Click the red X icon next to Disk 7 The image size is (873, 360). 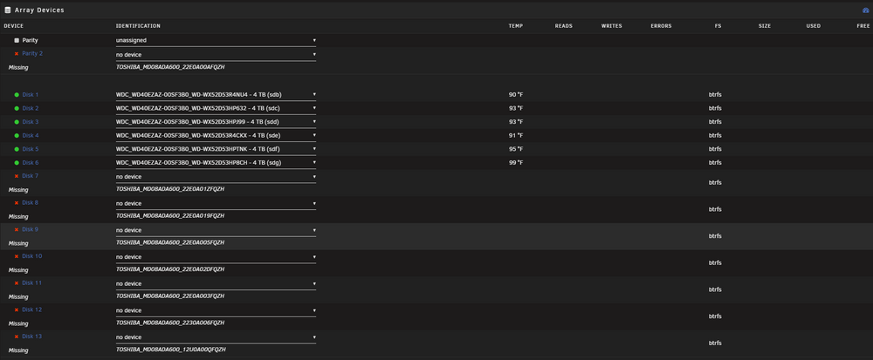[x=17, y=176]
